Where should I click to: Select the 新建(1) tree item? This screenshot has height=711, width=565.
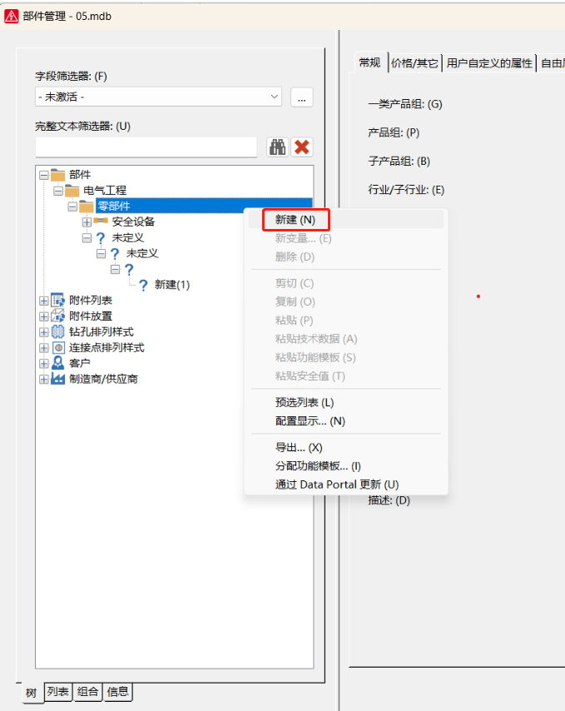click(172, 285)
